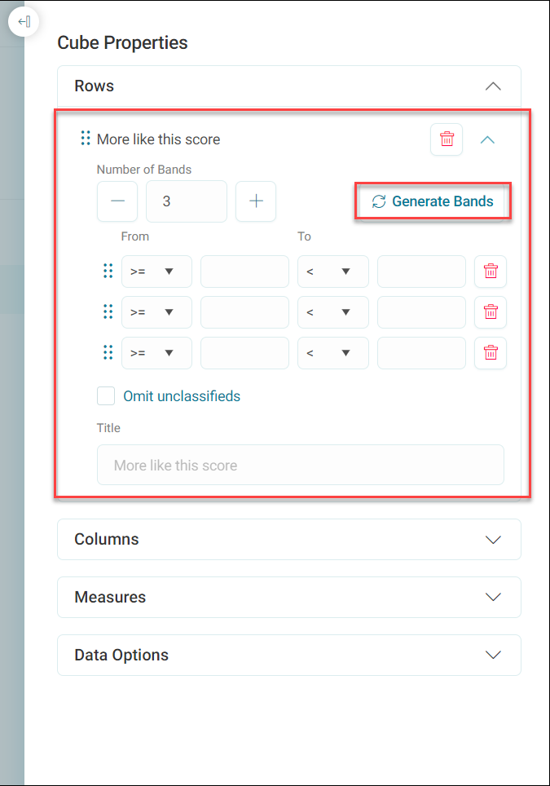
Task: Click the drag handle beside More like this score
Action: (x=86, y=139)
